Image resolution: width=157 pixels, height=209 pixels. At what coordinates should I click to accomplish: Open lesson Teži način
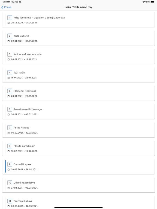78,75
